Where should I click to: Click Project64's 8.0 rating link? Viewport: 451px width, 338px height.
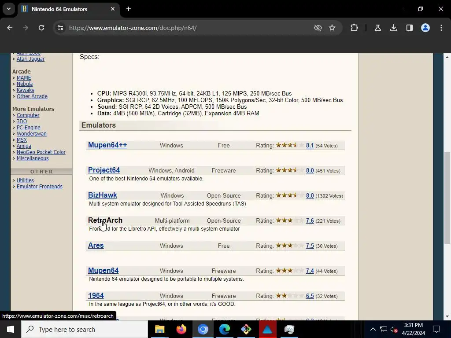pos(310,170)
